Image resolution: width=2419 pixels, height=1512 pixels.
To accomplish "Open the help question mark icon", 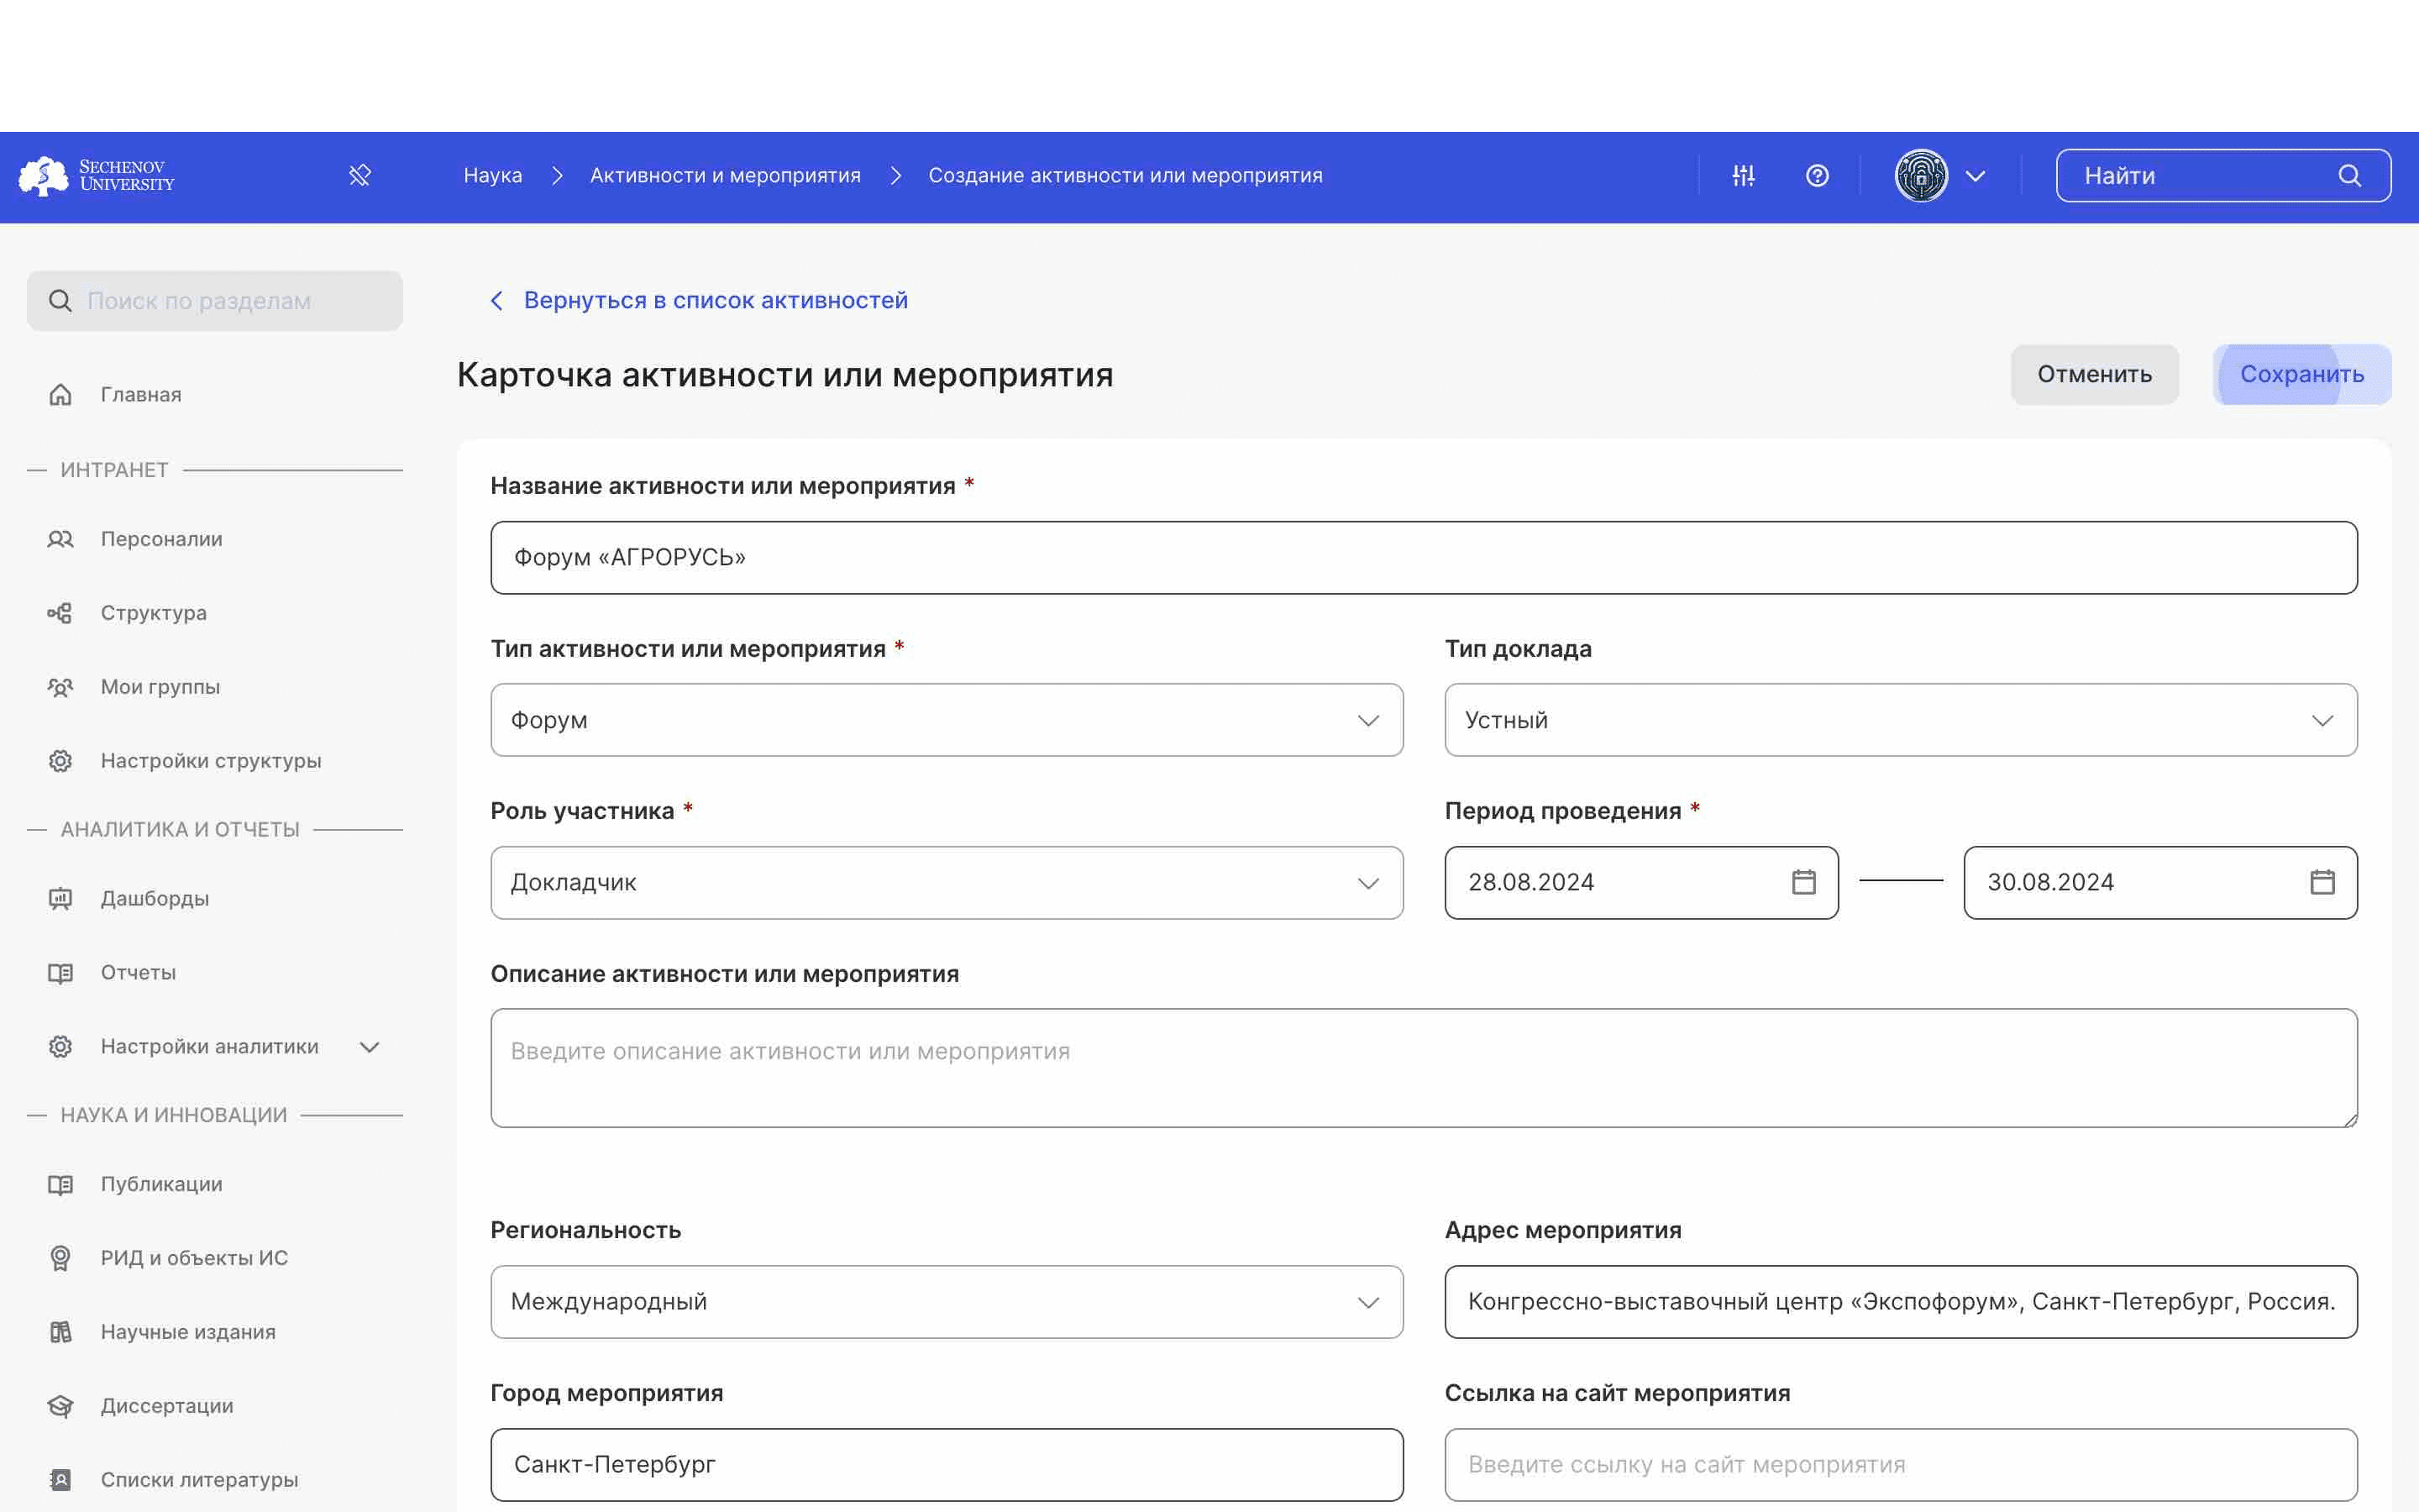I will pyautogui.click(x=1818, y=176).
